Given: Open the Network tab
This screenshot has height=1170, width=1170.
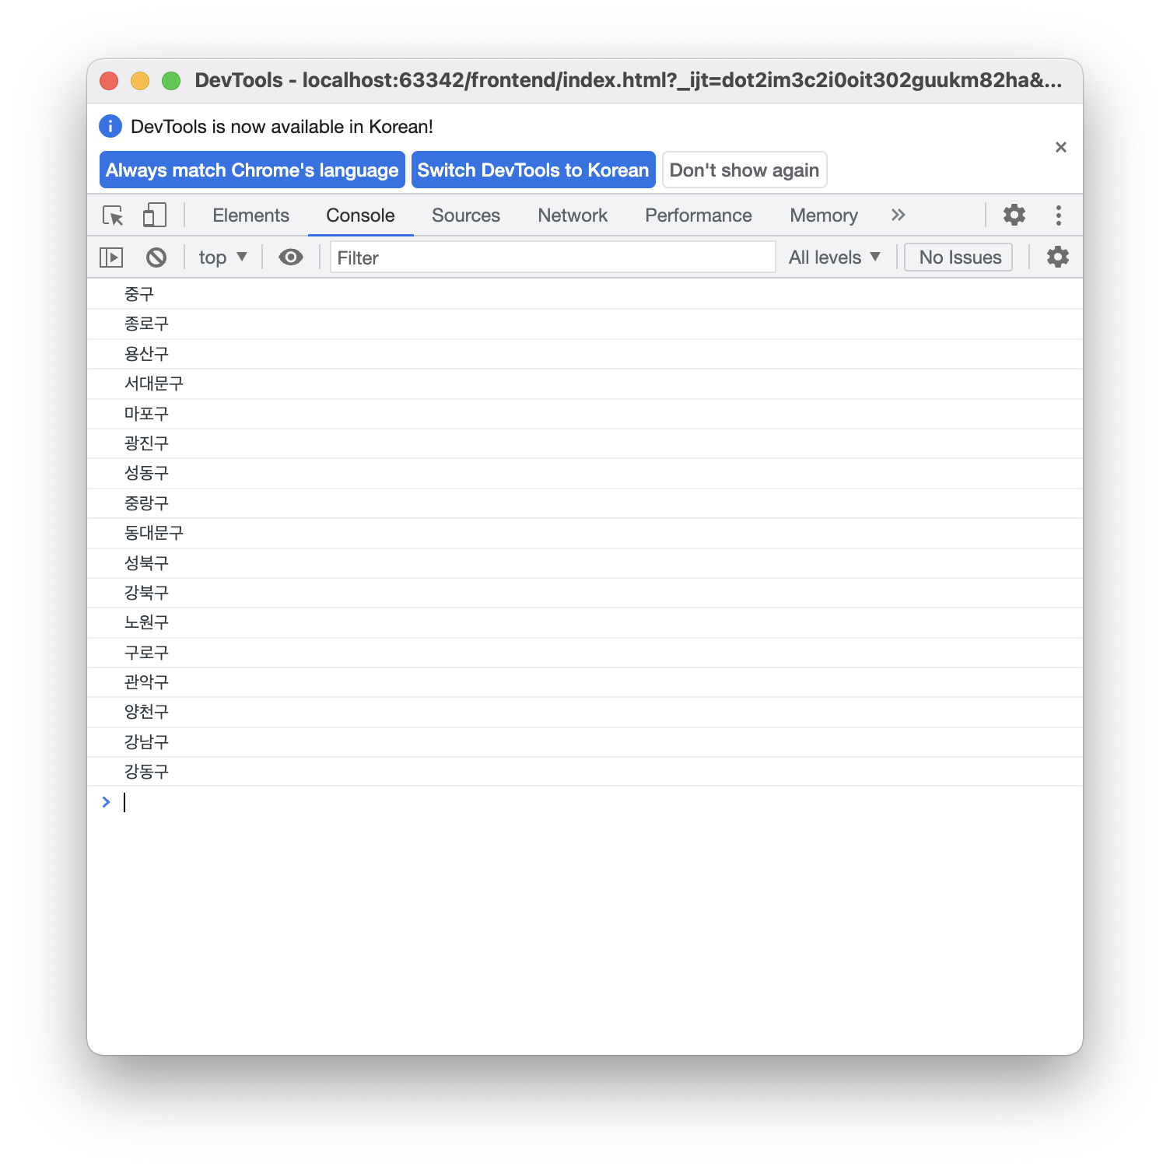Looking at the screenshot, I should 573,215.
